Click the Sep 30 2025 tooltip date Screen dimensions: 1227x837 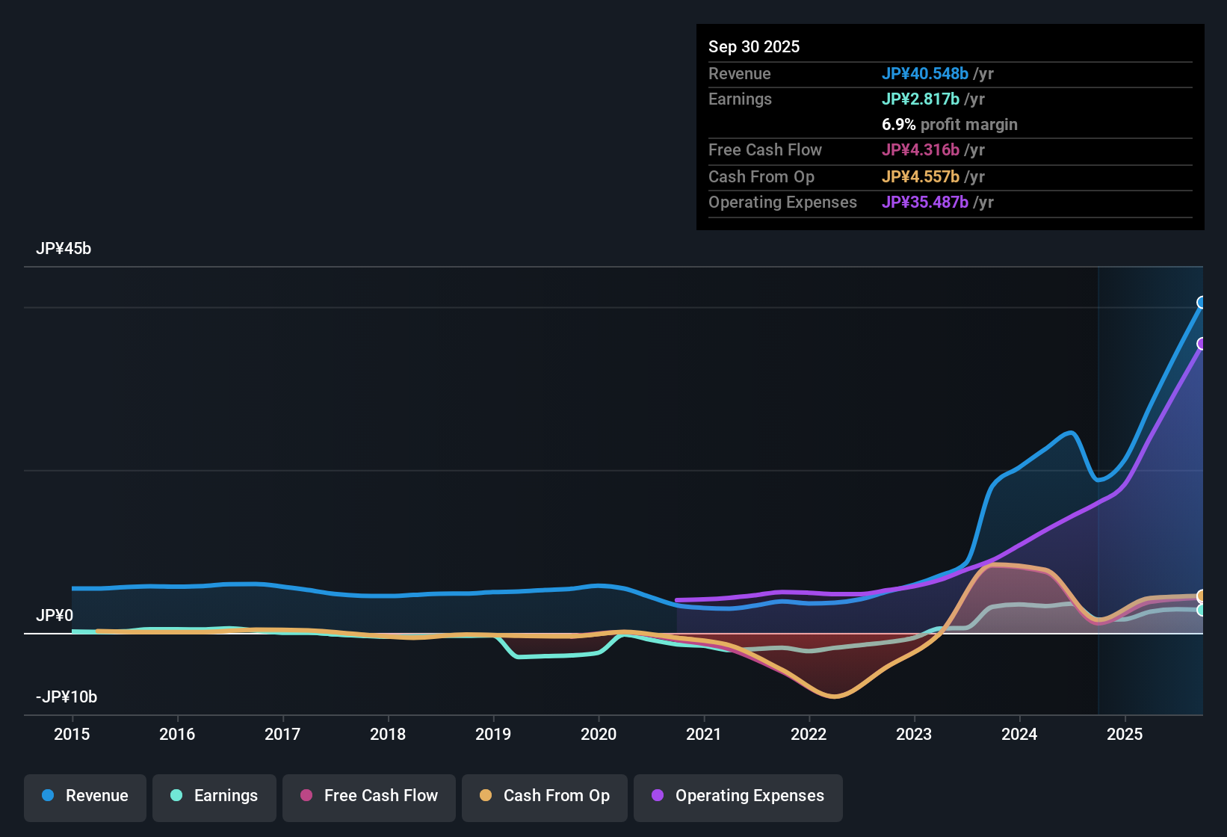754,47
